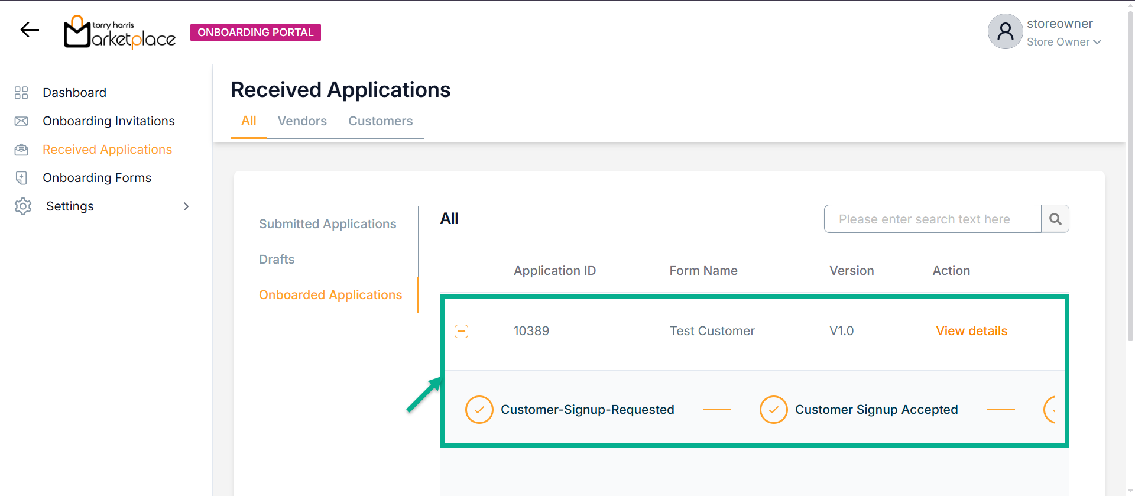
Task: Switch to the Vendors tab
Action: pos(302,121)
